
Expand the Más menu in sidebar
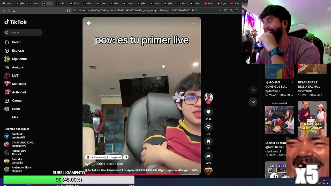[x=12, y=117]
